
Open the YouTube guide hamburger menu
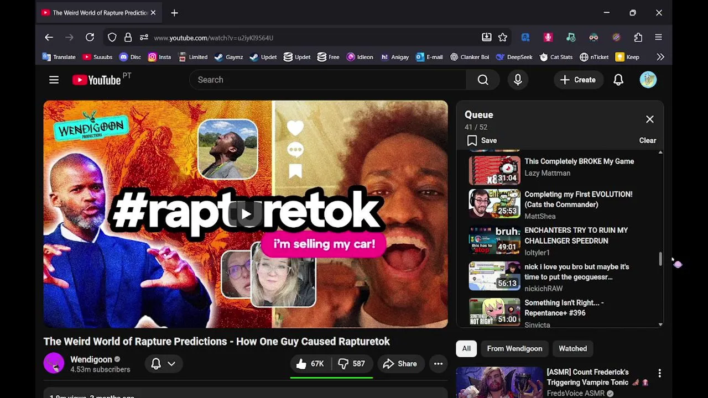point(54,80)
